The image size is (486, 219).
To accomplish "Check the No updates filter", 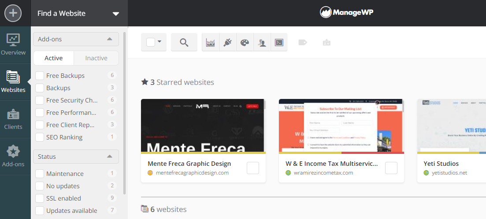I will (x=39, y=186).
